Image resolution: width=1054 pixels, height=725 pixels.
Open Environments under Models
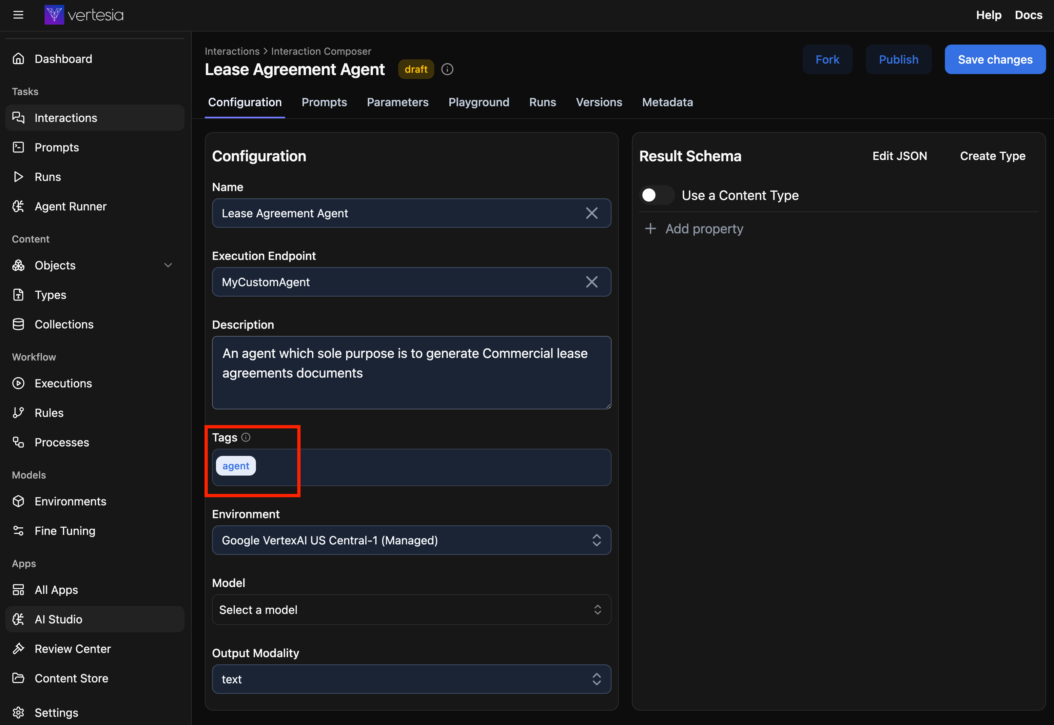(94, 501)
